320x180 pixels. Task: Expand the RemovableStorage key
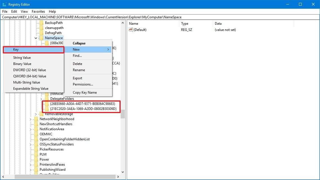click(36, 114)
